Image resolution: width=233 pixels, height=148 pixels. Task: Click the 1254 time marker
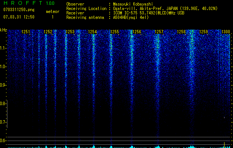(92, 32)
